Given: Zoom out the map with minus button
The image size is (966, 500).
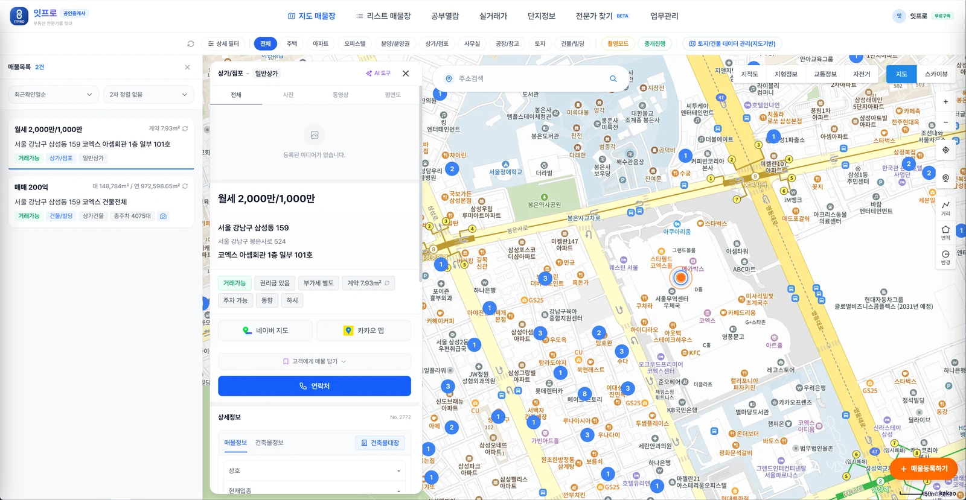Looking at the screenshot, I should 945,122.
